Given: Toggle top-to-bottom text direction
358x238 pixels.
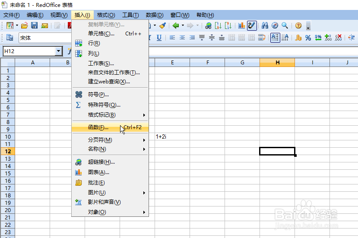Looking at the screenshot, I should pos(285,38).
